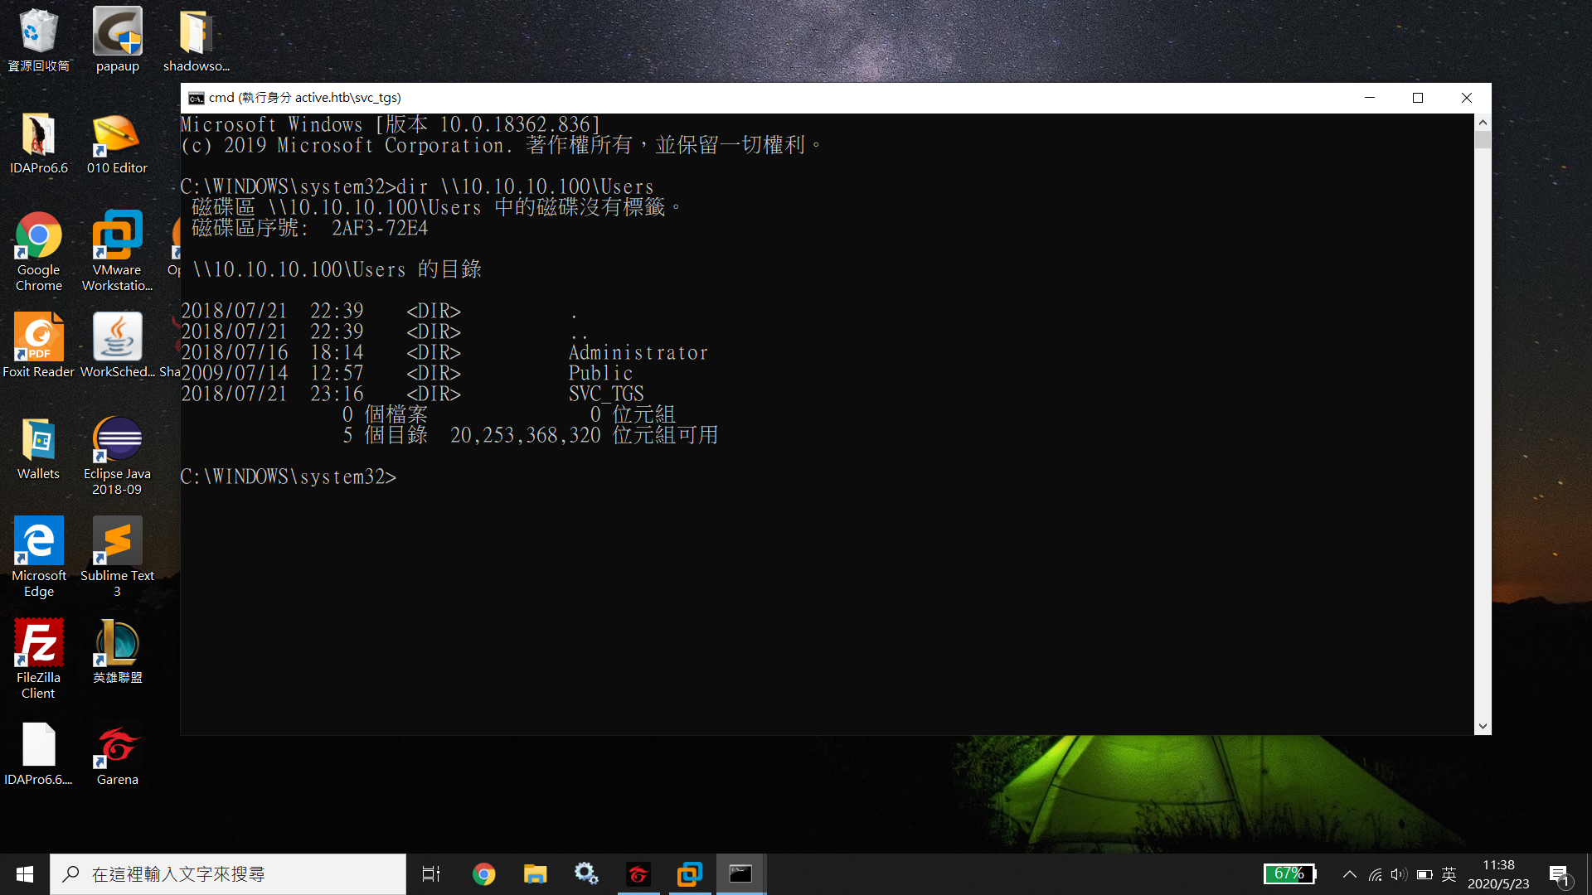Screen dimensions: 1592x895
Task: Launch Foxit Reader desktop shortcut
Action: pos(38,345)
